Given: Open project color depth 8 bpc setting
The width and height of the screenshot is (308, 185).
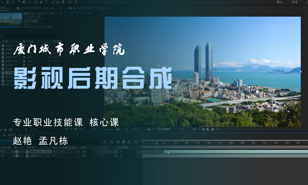Looking at the screenshot, I should click(x=18, y=130).
